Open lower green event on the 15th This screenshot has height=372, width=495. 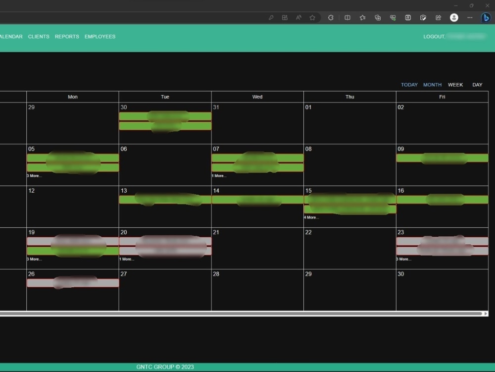pyautogui.click(x=350, y=209)
